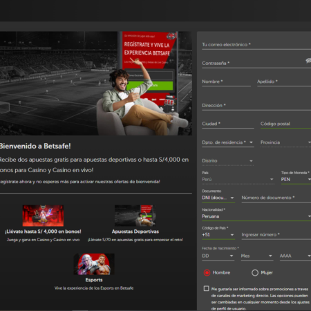
Task: Click the Regístrate Betsafe stadium banner
Action: click(96, 83)
